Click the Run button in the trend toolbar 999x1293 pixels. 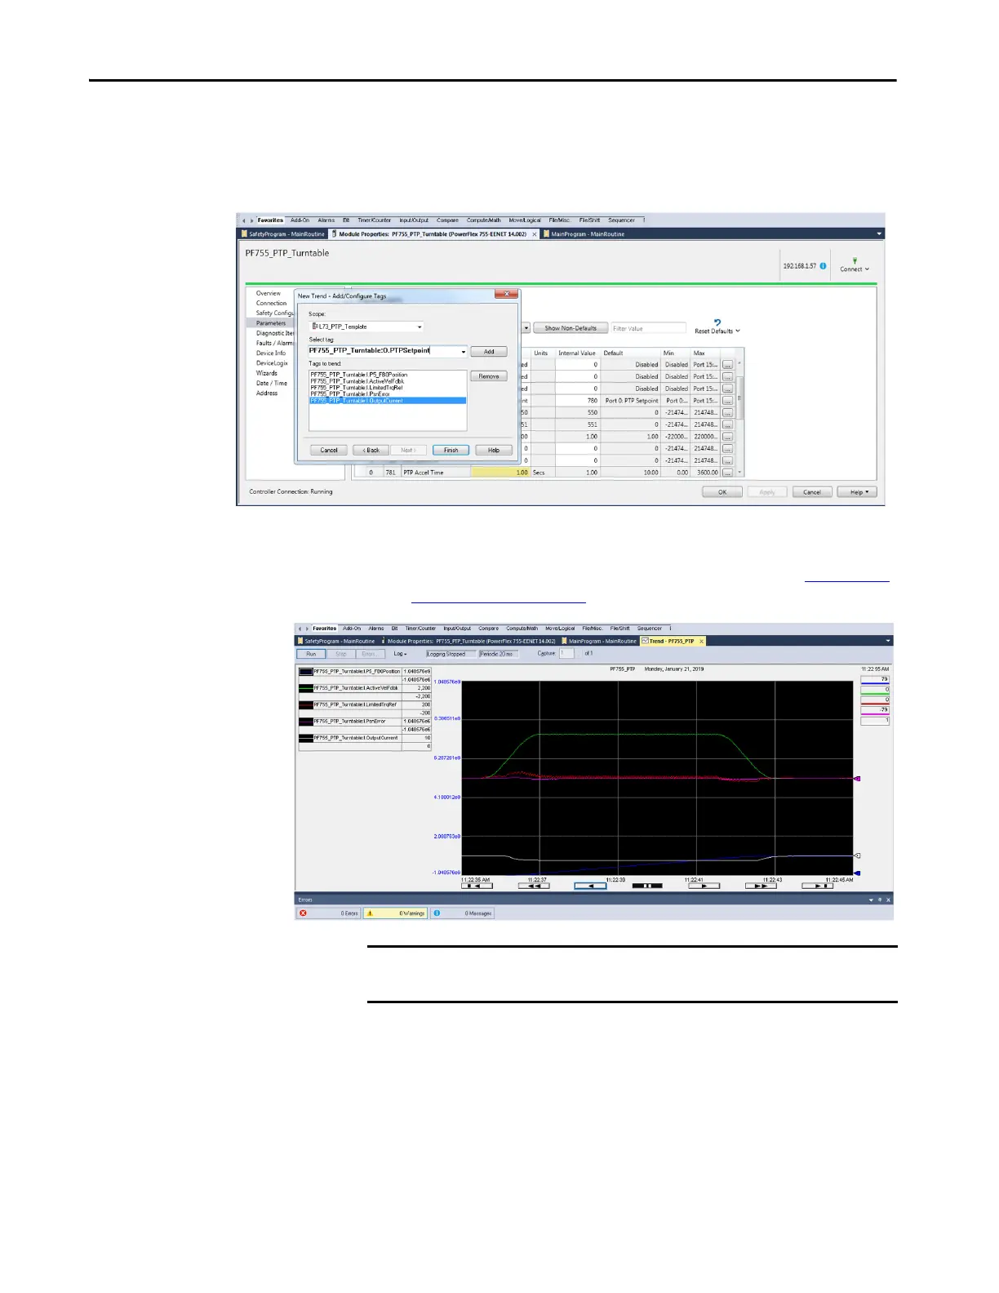(x=311, y=654)
